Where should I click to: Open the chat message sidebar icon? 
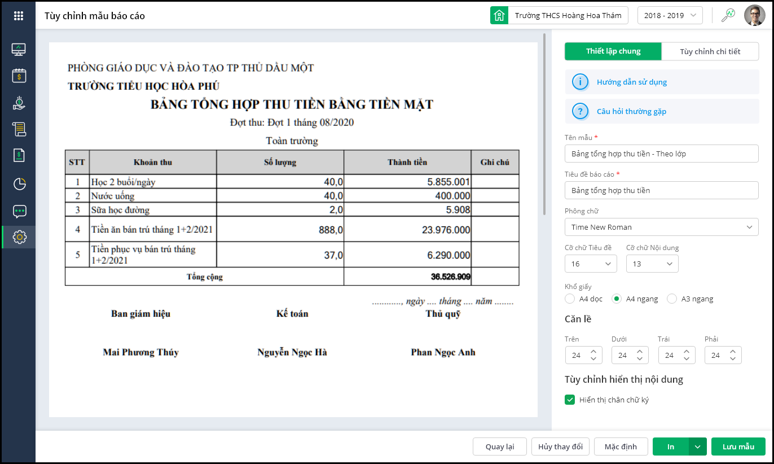pyautogui.click(x=19, y=212)
